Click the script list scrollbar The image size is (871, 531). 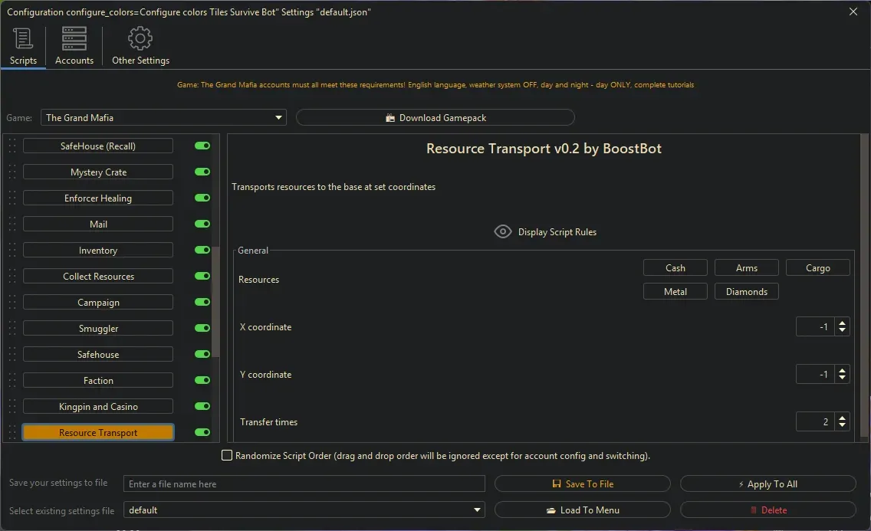(215, 303)
